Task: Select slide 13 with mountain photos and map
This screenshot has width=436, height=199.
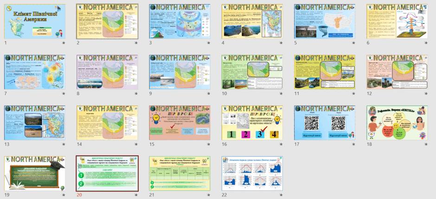Action: pos(35,122)
